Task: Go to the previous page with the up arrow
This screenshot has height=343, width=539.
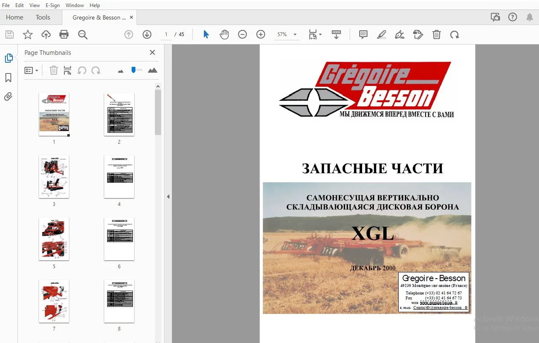Action: [x=129, y=34]
